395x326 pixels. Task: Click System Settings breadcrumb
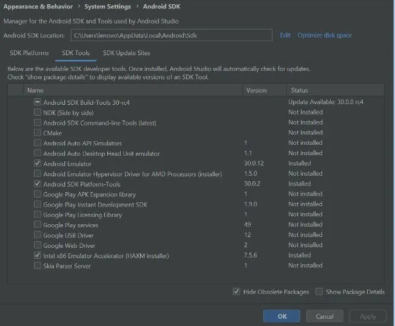pos(107,7)
